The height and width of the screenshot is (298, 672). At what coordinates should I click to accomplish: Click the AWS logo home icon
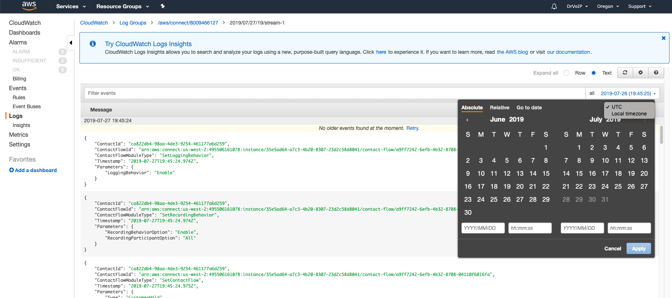(29, 6)
